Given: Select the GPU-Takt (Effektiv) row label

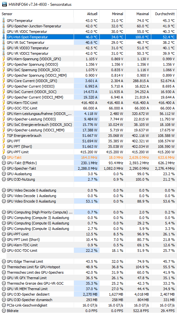Looking at the screenshot, I should pyautogui.click(x=22, y=163).
